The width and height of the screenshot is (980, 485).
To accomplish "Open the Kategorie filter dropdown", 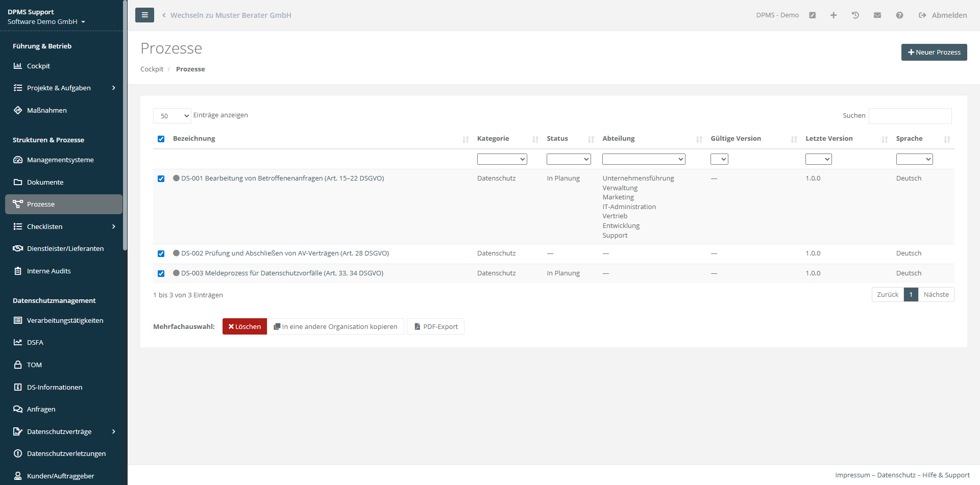I will (502, 159).
